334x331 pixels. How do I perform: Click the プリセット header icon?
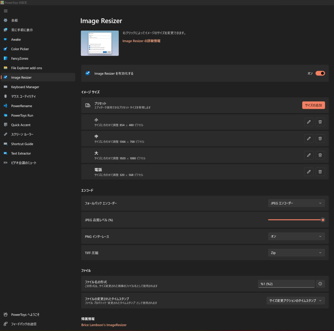tap(88, 105)
